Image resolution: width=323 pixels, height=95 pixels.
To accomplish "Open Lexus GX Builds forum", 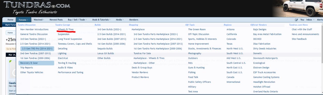I will (x=106, y=53).
